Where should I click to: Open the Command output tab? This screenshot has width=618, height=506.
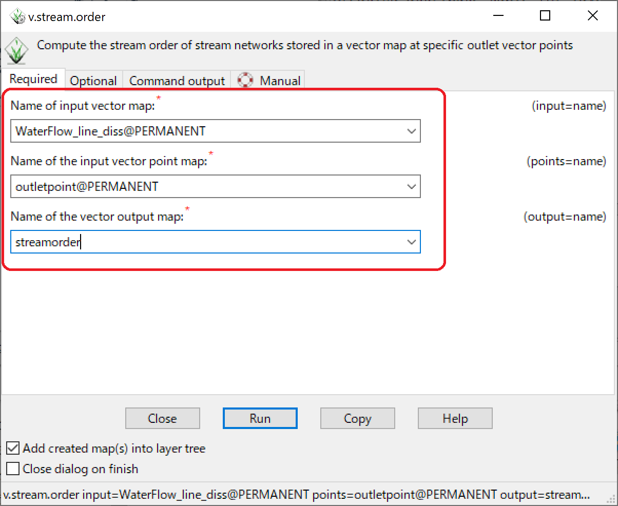(x=177, y=81)
